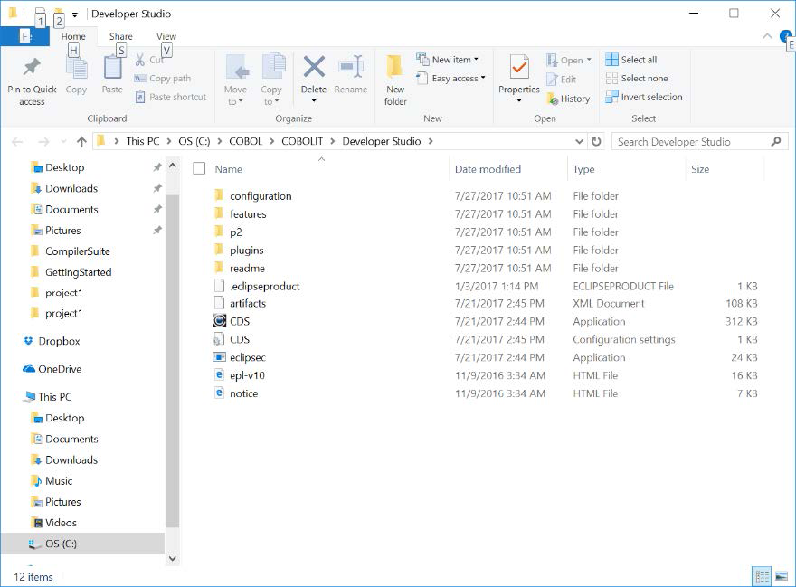The width and height of the screenshot is (796, 587).
Task: Open the Share ribbon tab
Action: click(x=120, y=37)
